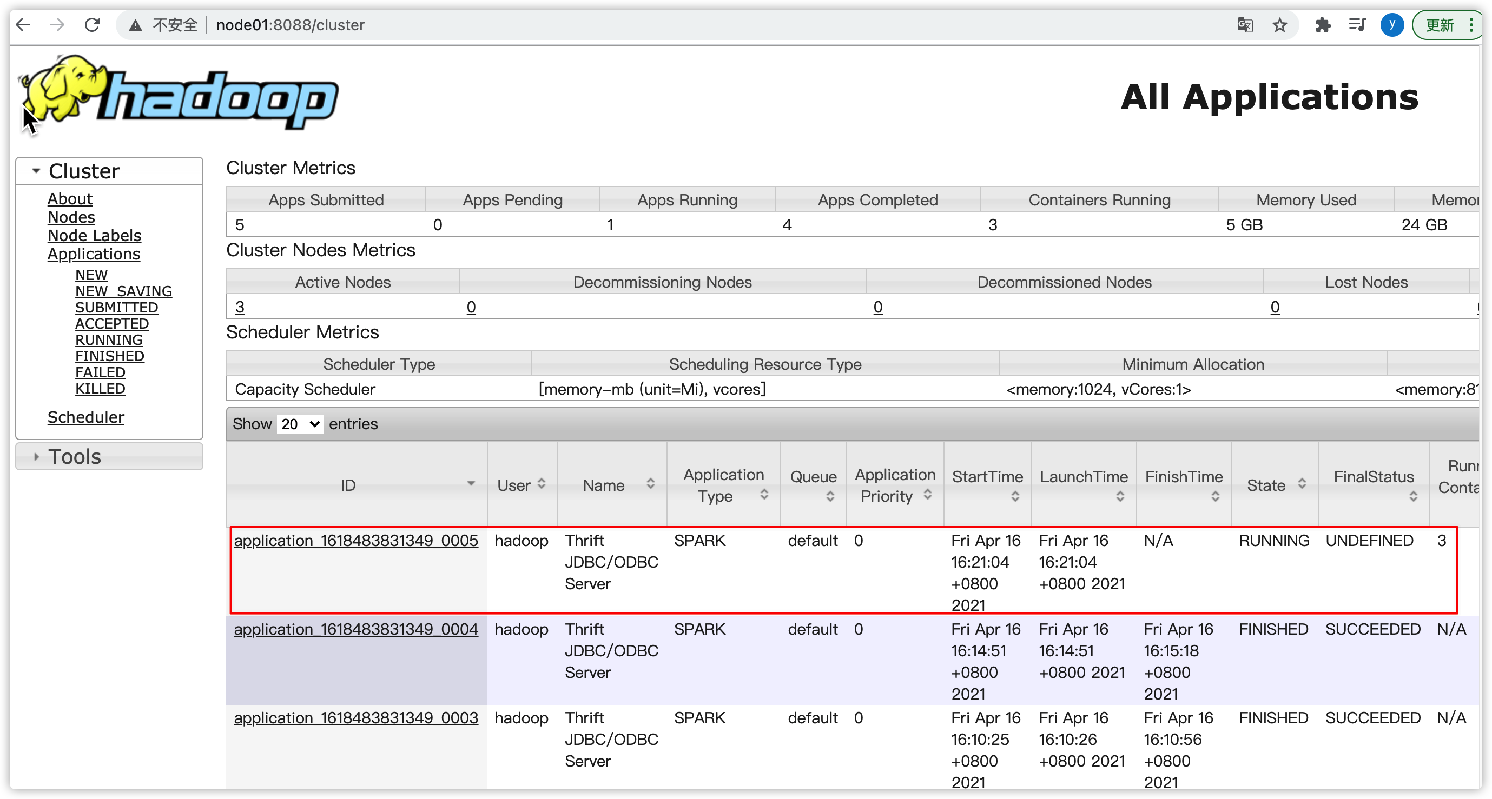Go forward with the browser forward arrow
This screenshot has width=1492, height=799.
pos(57,25)
